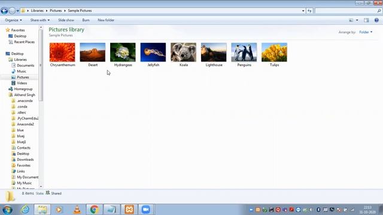Open the Organize menu
383x215 pixels.
pos(13,20)
